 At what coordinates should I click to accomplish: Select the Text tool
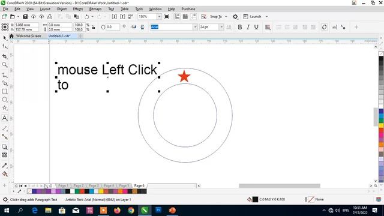pyautogui.click(x=5, y=118)
